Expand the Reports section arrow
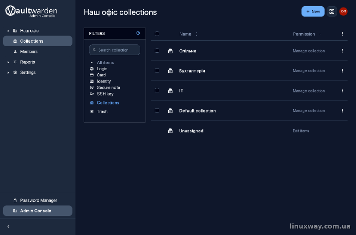Screen dimensions: 356x235 [x=8, y=62]
